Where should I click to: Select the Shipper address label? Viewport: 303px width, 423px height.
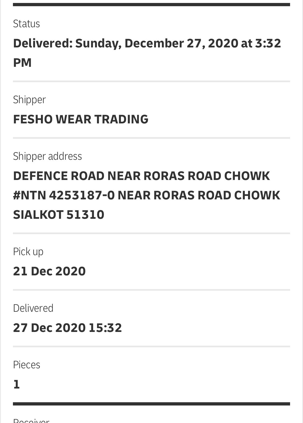[47, 156]
